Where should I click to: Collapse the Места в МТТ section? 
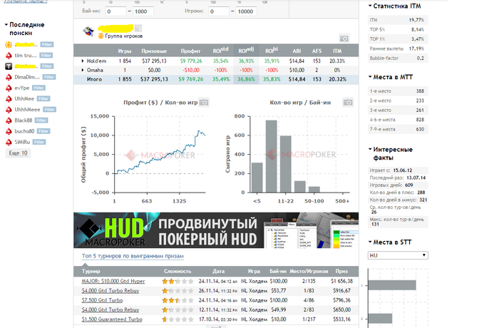click(370, 77)
